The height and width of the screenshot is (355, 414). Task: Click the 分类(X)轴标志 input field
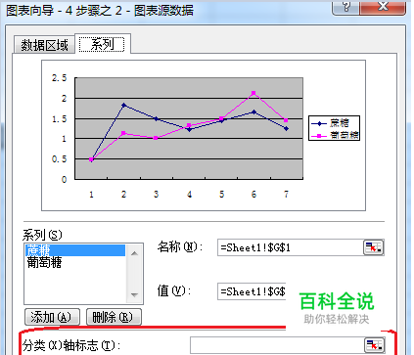(277, 345)
